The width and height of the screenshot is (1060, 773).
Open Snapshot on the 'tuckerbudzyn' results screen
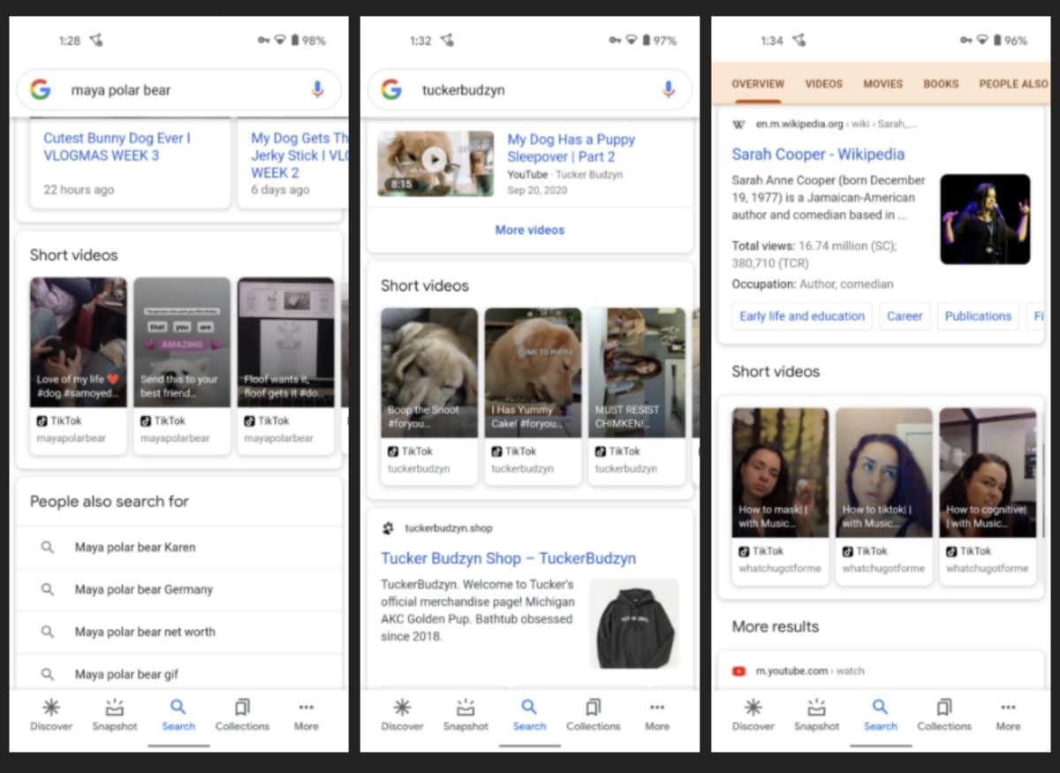[x=466, y=715]
